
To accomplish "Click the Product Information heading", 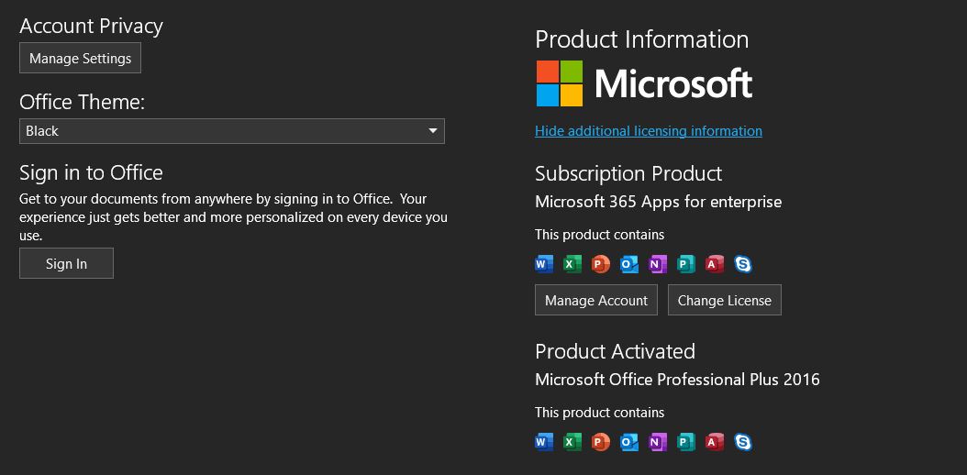I will pyautogui.click(x=642, y=39).
